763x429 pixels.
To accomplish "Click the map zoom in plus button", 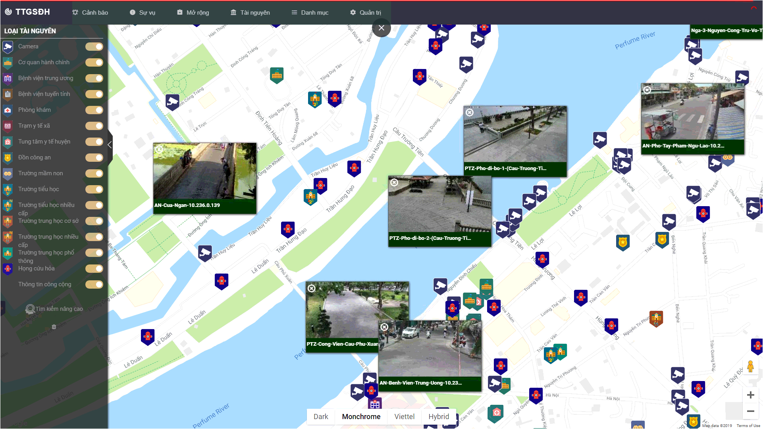I will [x=750, y=395].
